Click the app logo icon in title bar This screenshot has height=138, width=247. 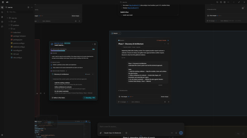[x=3, y=2]
